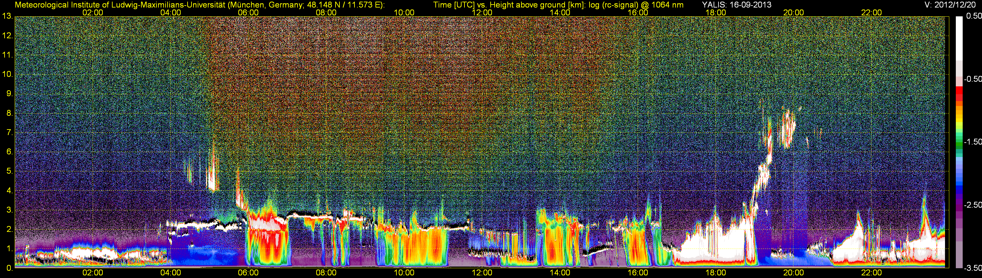Click the 14:00 label on the top time axis
982x278 pixels.
[560, 12]
